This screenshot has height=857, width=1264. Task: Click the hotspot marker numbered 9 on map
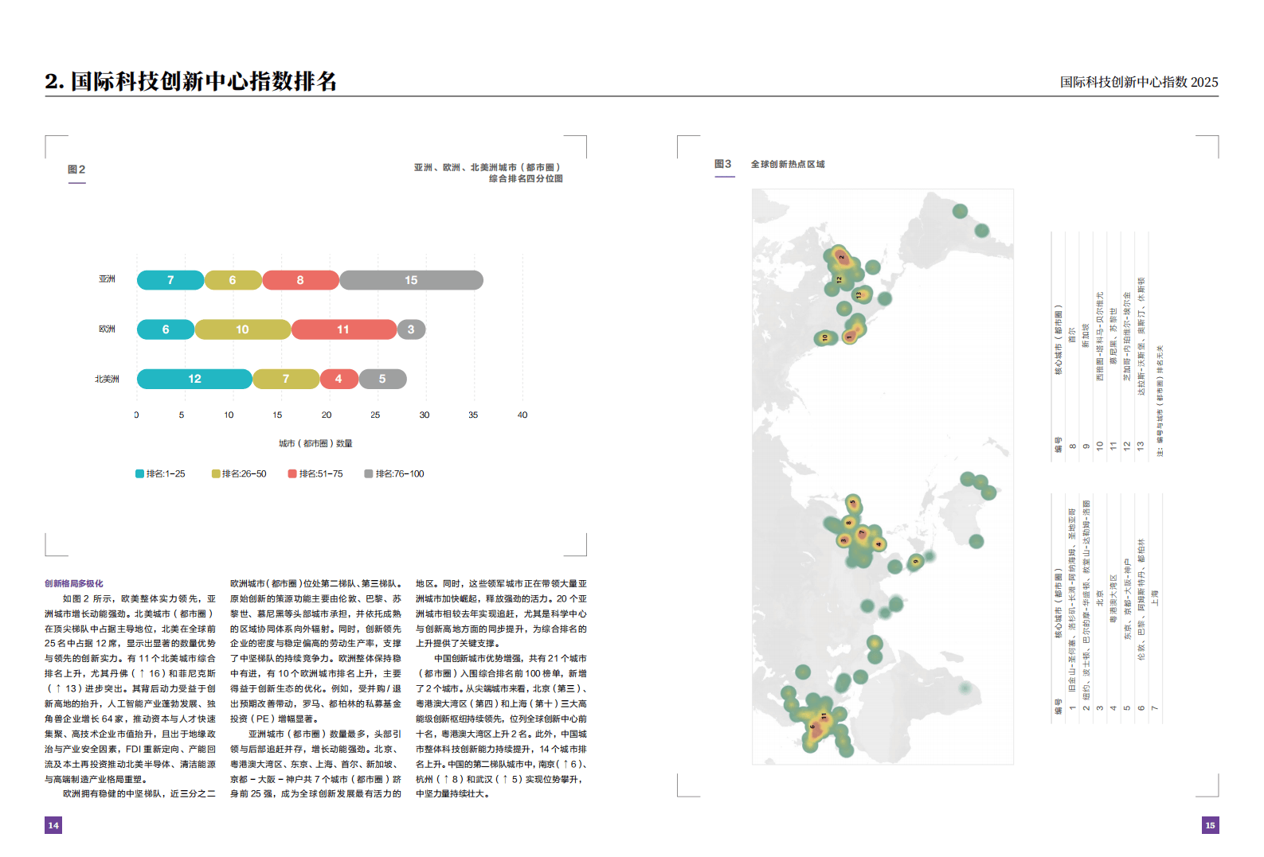915,562
